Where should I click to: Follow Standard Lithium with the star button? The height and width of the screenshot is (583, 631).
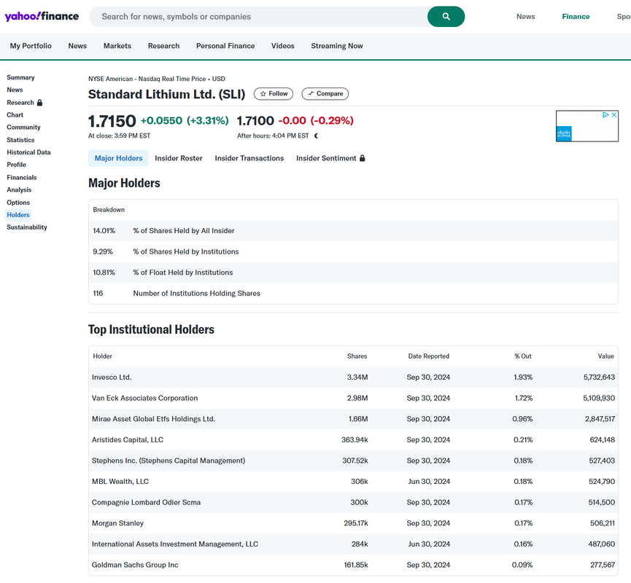click(274, 94)
